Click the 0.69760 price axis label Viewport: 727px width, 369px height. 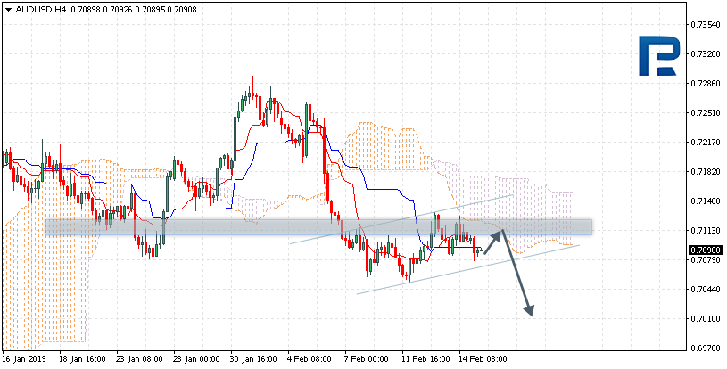706,348
